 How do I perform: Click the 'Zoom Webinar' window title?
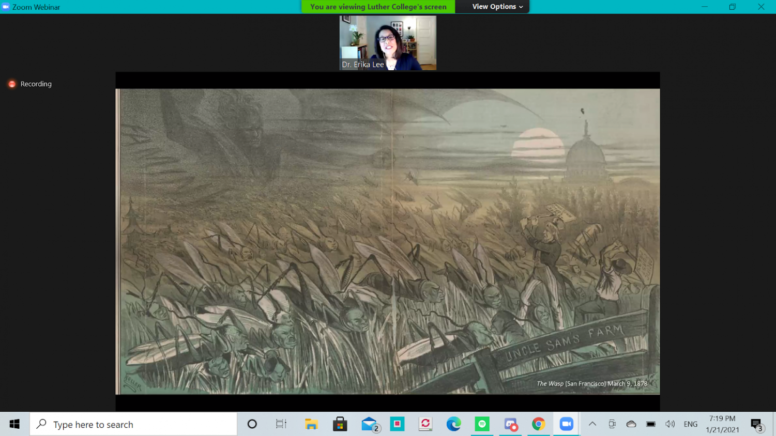click(36, 7)
